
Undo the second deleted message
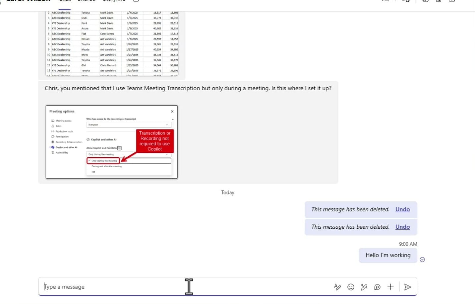402,227
